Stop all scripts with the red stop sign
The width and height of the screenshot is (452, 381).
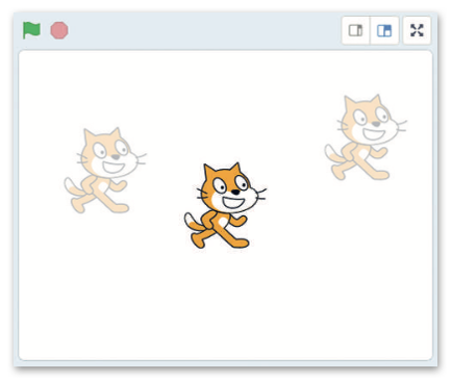pos(60,31)
